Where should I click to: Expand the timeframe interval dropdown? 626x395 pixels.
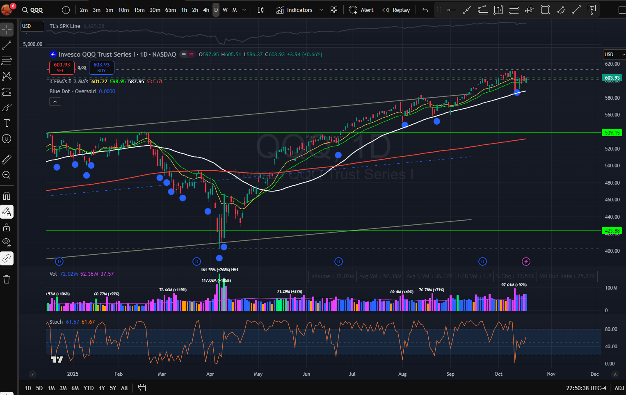click(x=244, y=10)
